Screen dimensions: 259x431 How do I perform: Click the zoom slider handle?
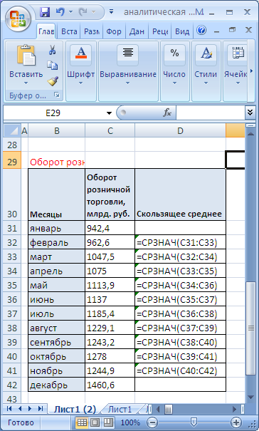click(194, 422)
